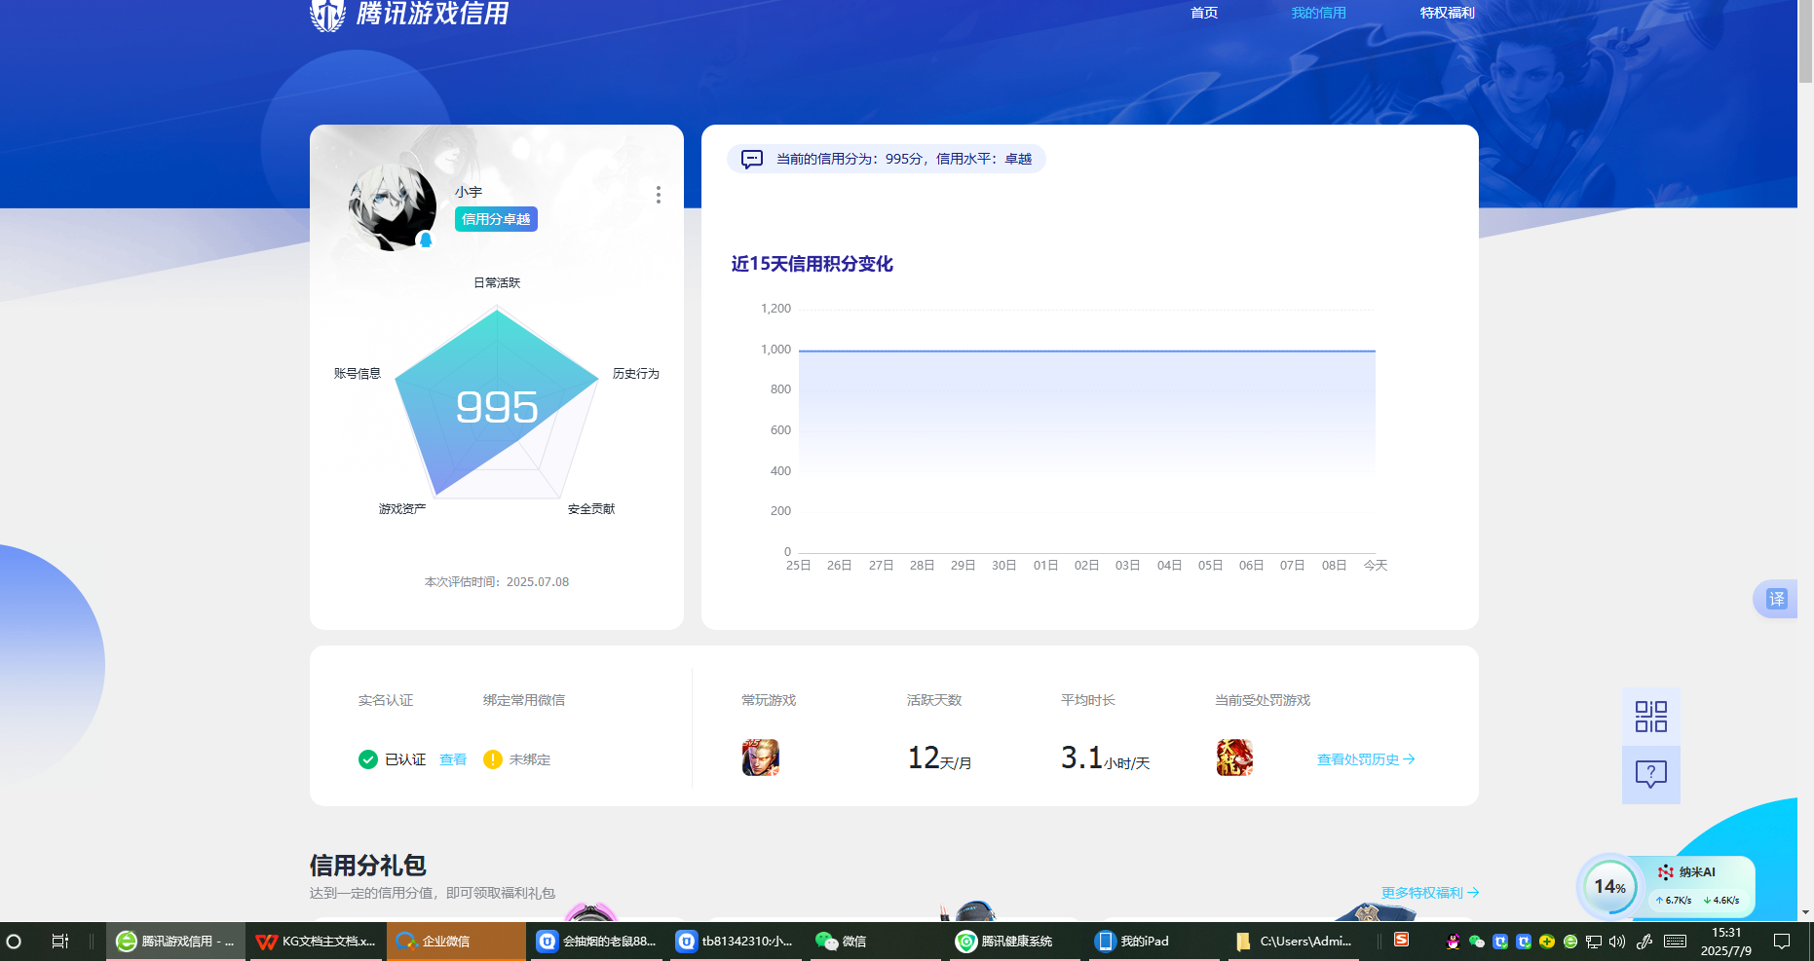The width and height of the screenshot is (1814, 961).
Task: Click the yellow 360 plus tray icon
Action: pos(1547,942)
